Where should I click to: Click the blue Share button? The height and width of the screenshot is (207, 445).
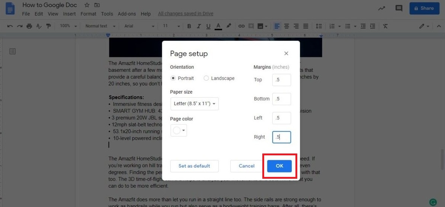click(x=424, y=8)
